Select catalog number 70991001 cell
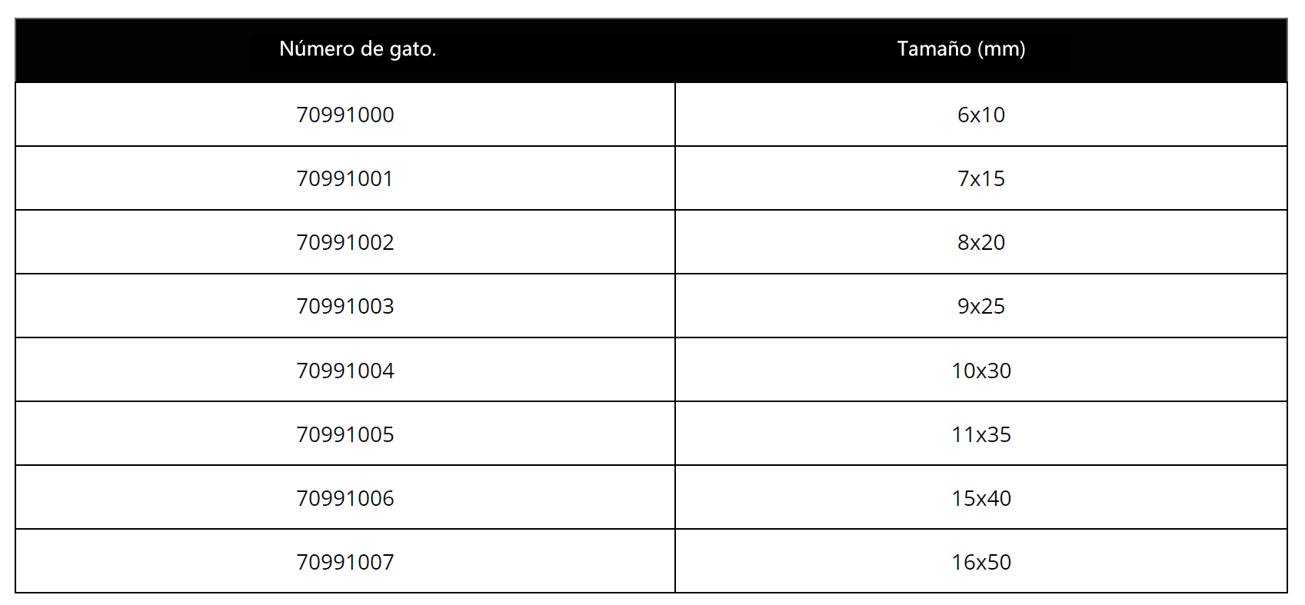This screenshot has width=1305, height=605. [x=345, y=178]
